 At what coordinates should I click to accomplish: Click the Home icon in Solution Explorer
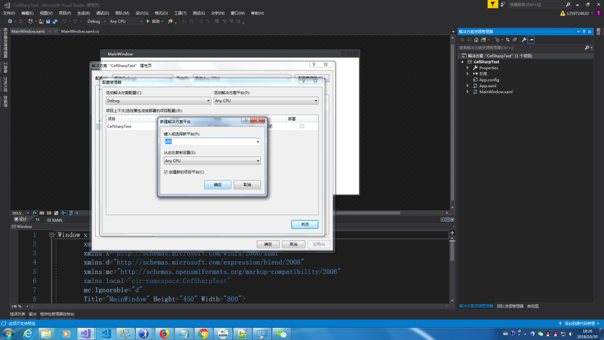pyautogui.click(x=476, y=40)
